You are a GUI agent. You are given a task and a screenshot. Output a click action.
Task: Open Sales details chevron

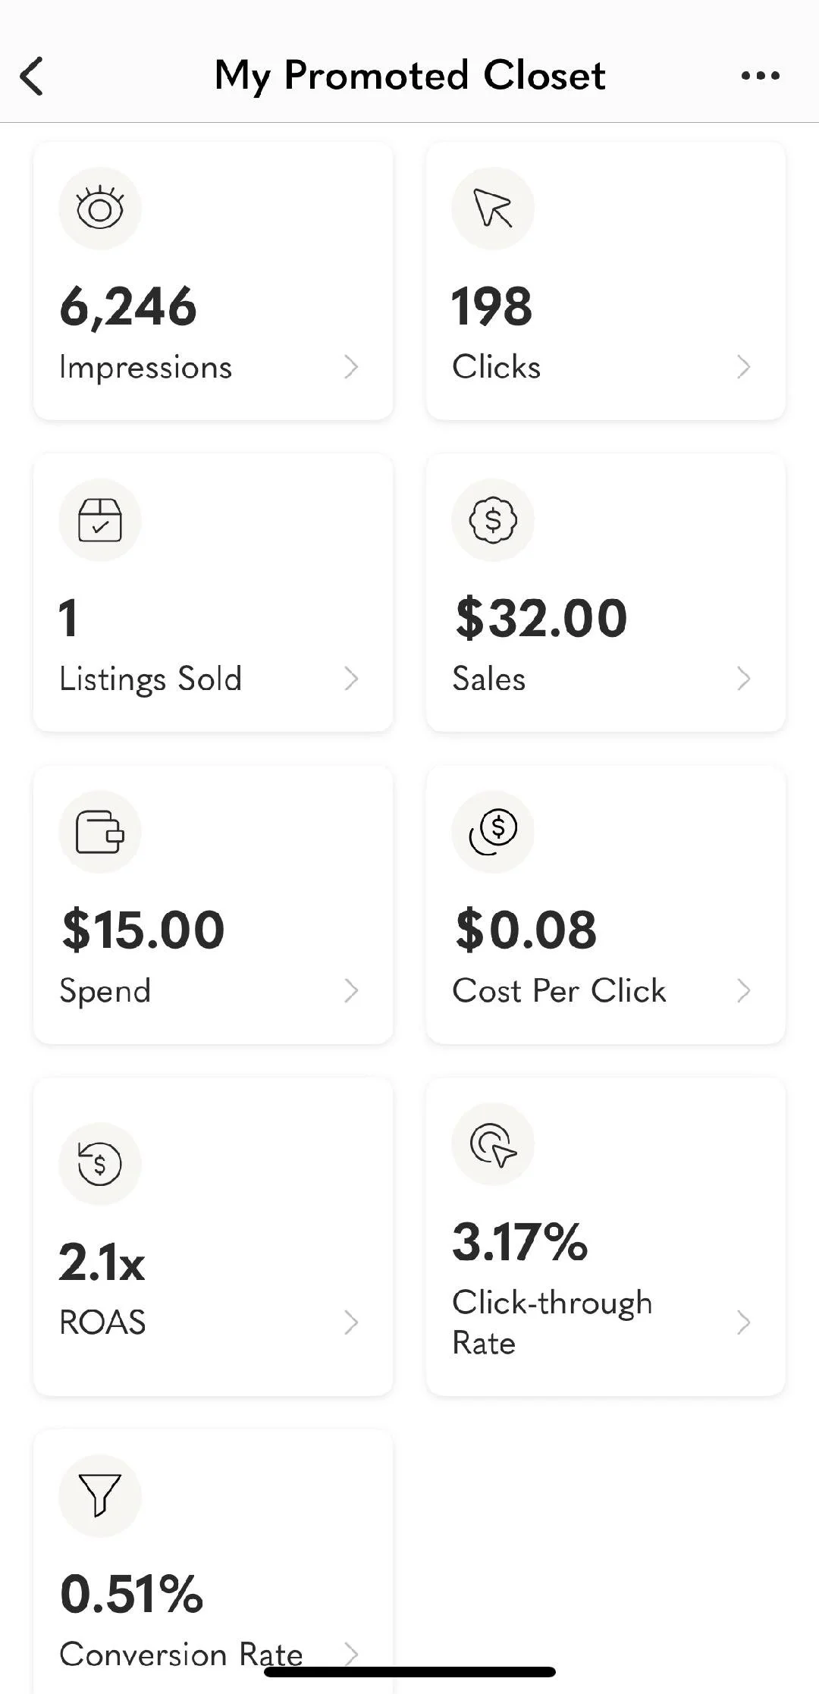click(743, 679)
